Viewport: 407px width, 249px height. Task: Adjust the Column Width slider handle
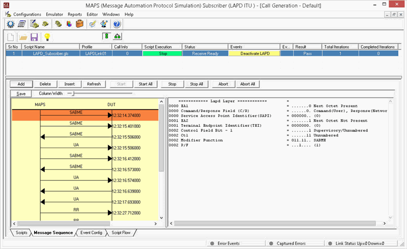pyautogui.click(x=73, y=93)
